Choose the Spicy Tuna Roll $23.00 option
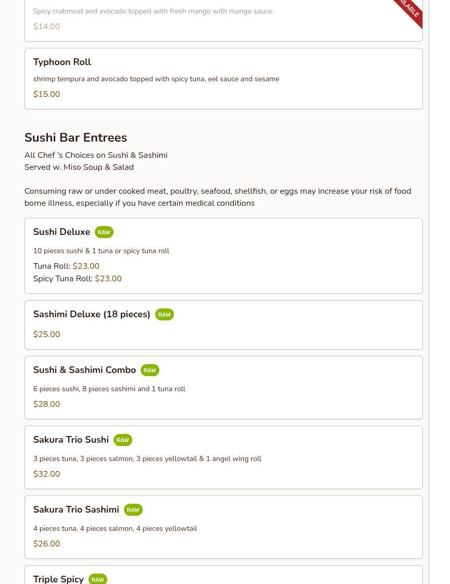The image size is (450, 584). [77, 279]
